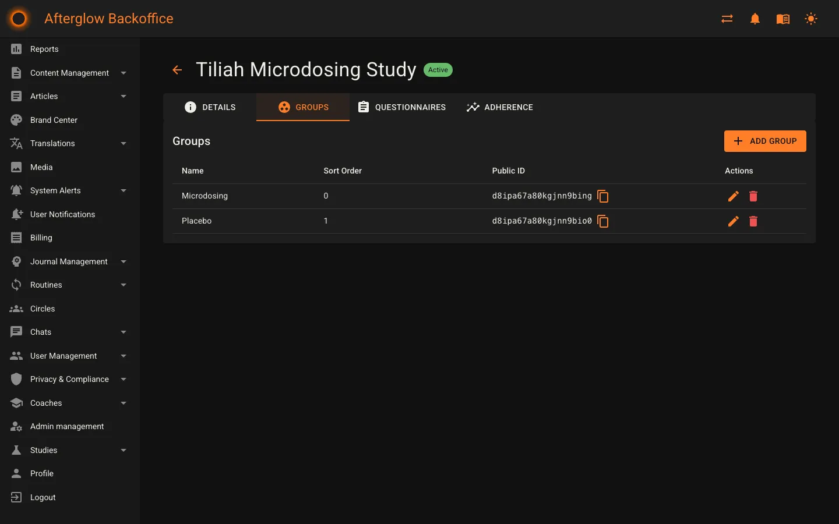Image resolution: width=839 pixels, height=524 pixels.
Task: Delete the Microdosing group with the trash icon
Action: coord(753,196)
